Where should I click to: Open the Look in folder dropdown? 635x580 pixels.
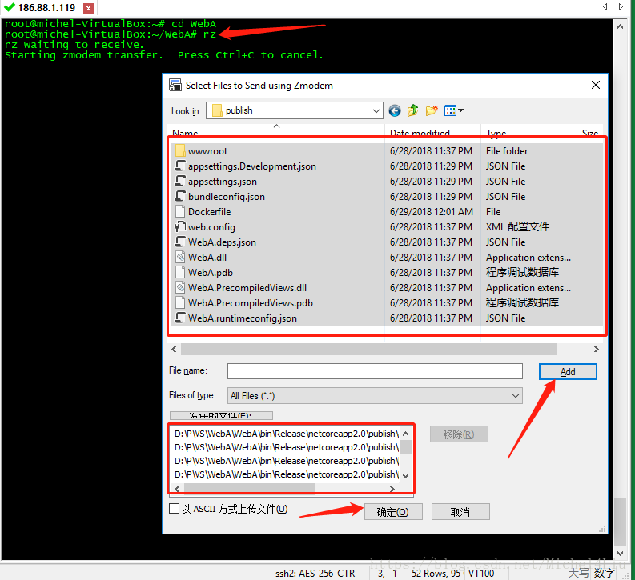(x=376, y=111)
